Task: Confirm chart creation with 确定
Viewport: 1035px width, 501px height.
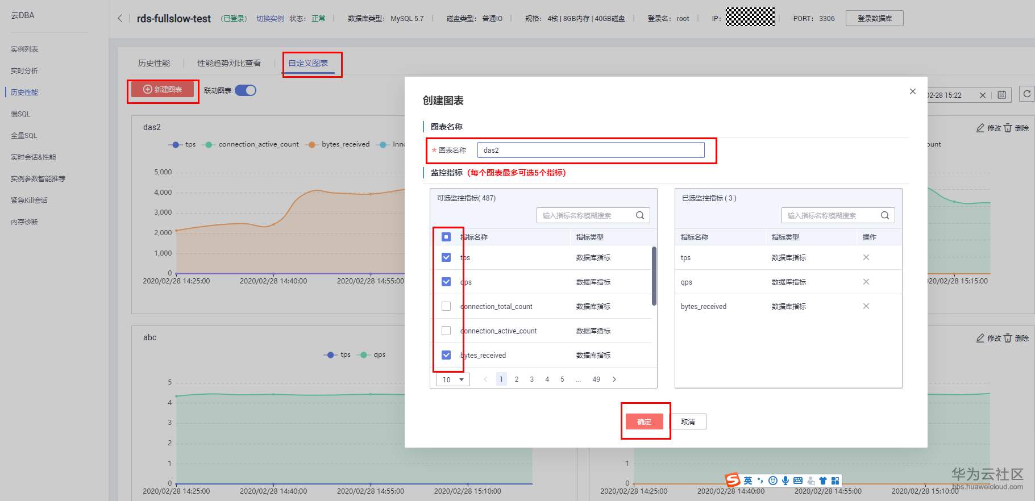Action: coord(645,421)
